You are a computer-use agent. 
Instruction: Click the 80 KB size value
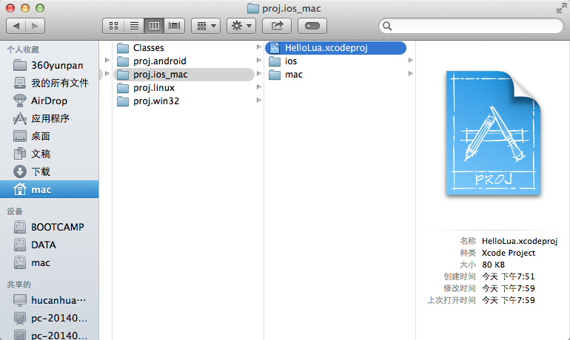click(493, 265)
